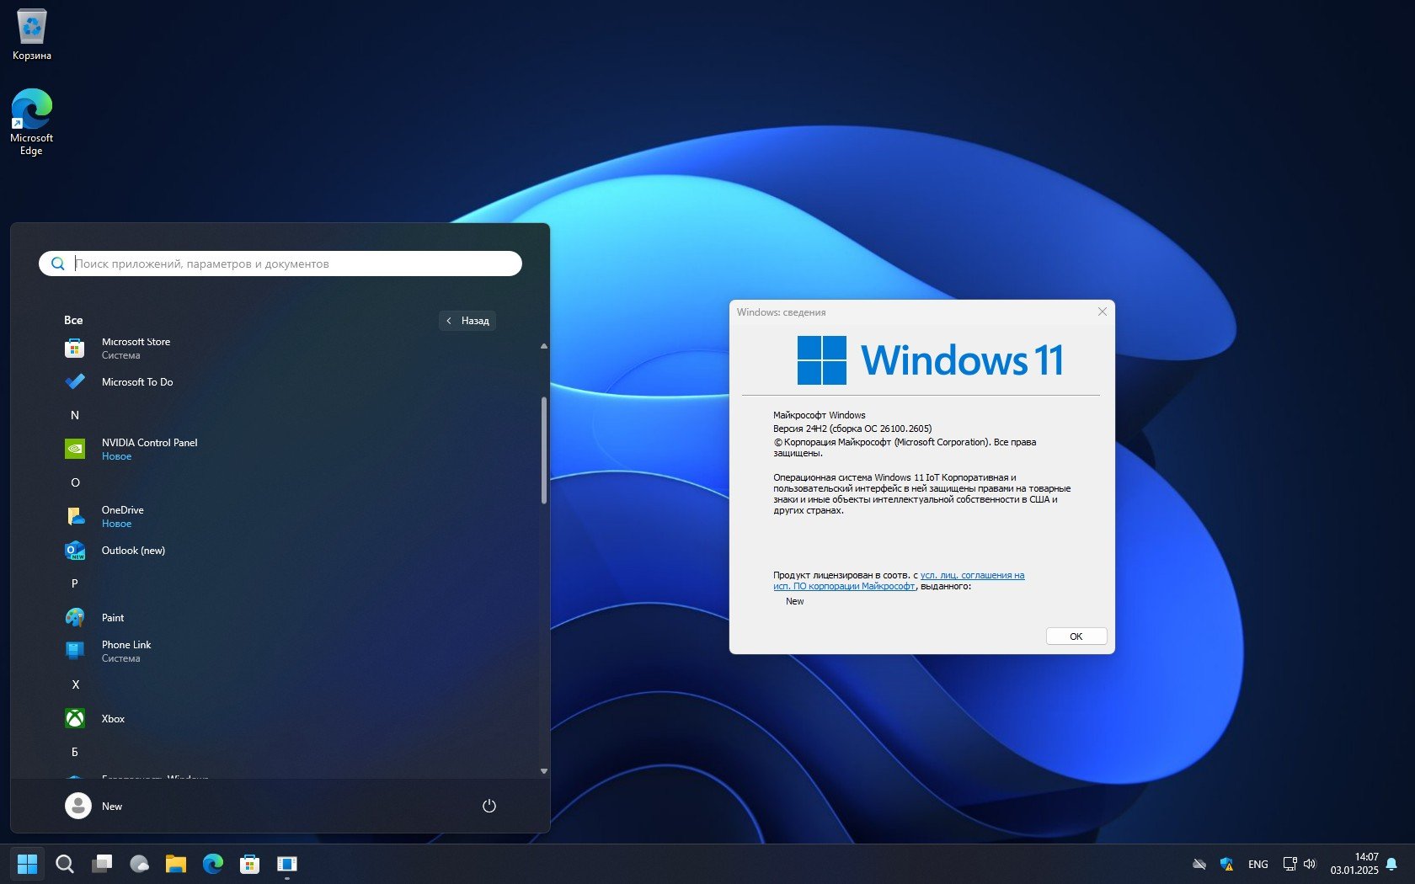Open Phone Link app
This screenshot has width=1415, height=884.
(126, 651)
